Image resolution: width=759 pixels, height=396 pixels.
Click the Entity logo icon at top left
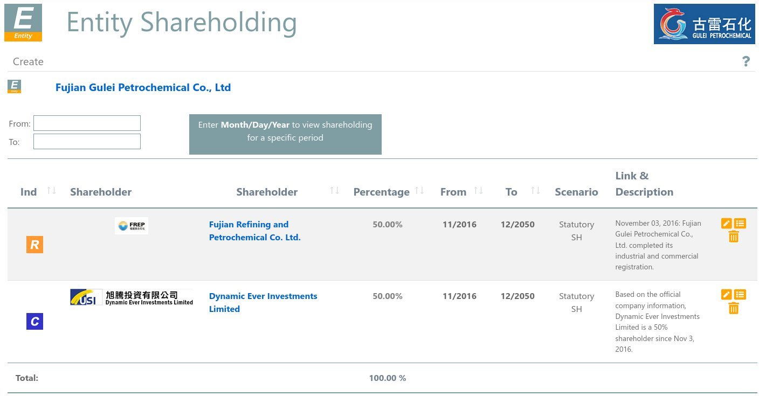point(23,23)
